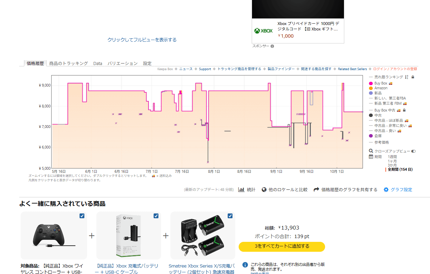Viewport: 430px width, 274px height.
Task: Toggle 参考価格 legend entry
Action: coord(382,142)
